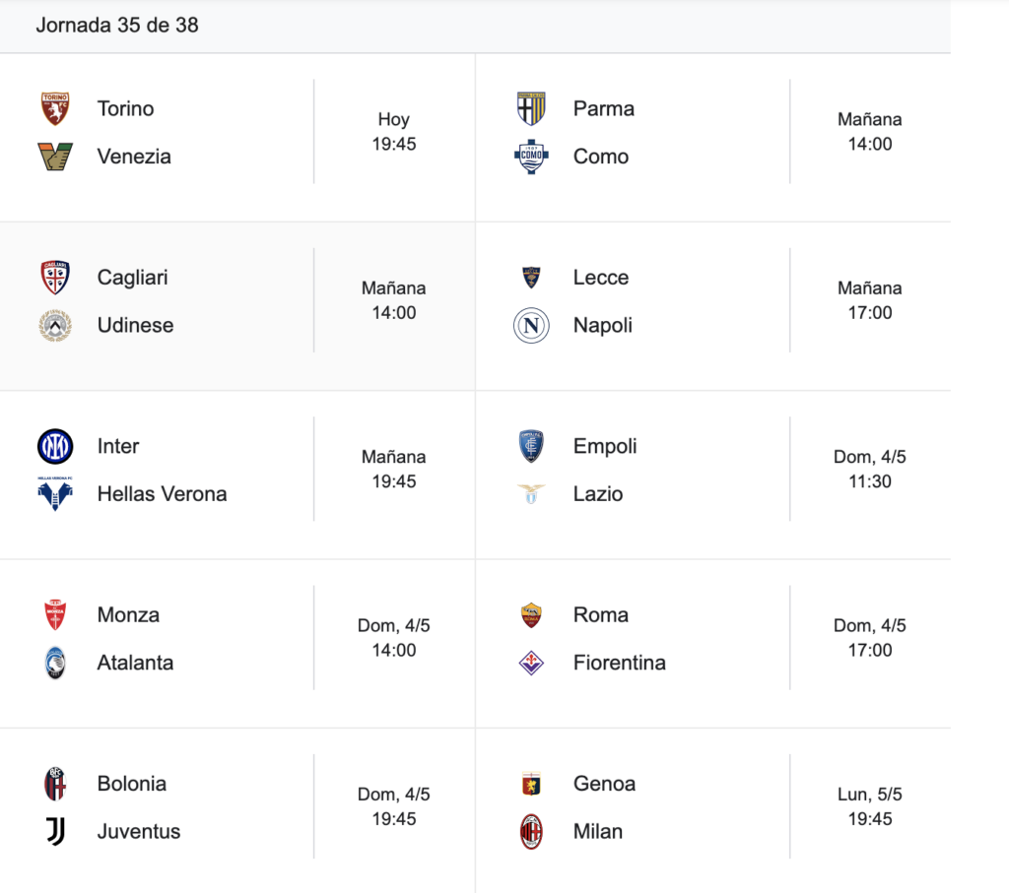Click the Hoy 19:45 match time
1009x893 pixels.
(x=394, y=131)
